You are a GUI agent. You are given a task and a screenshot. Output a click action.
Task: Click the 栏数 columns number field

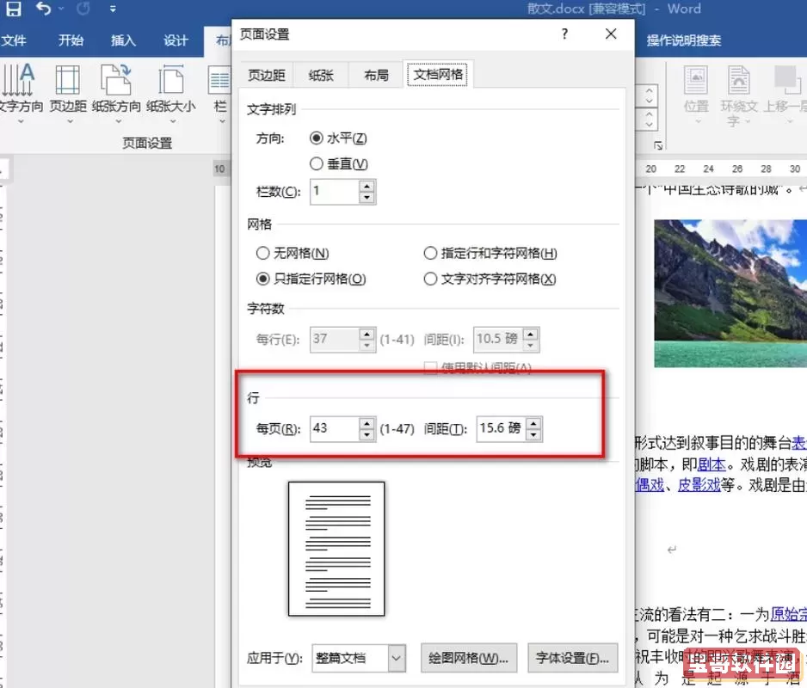pyautogui.click(x=335, y=192)
